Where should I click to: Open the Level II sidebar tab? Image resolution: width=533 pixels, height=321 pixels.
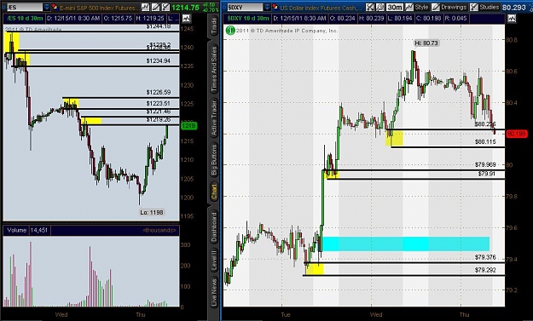point(214,261)
